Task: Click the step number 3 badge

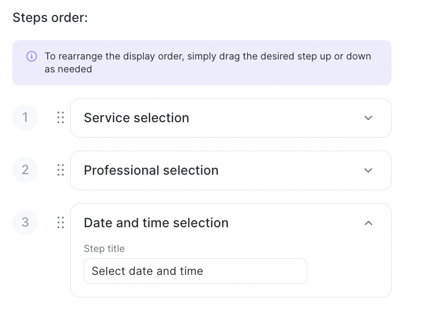Action: pos(25,222)
